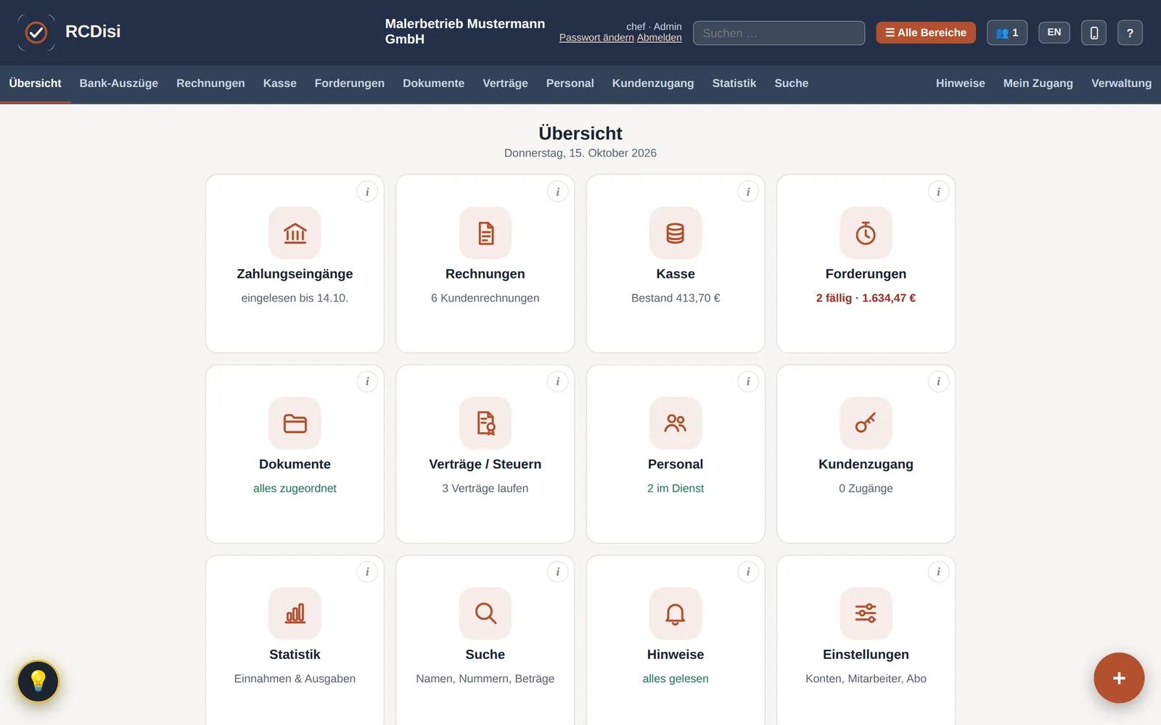Open the Forderungen stopwatch icon
1161x725 pixels.
866,233
